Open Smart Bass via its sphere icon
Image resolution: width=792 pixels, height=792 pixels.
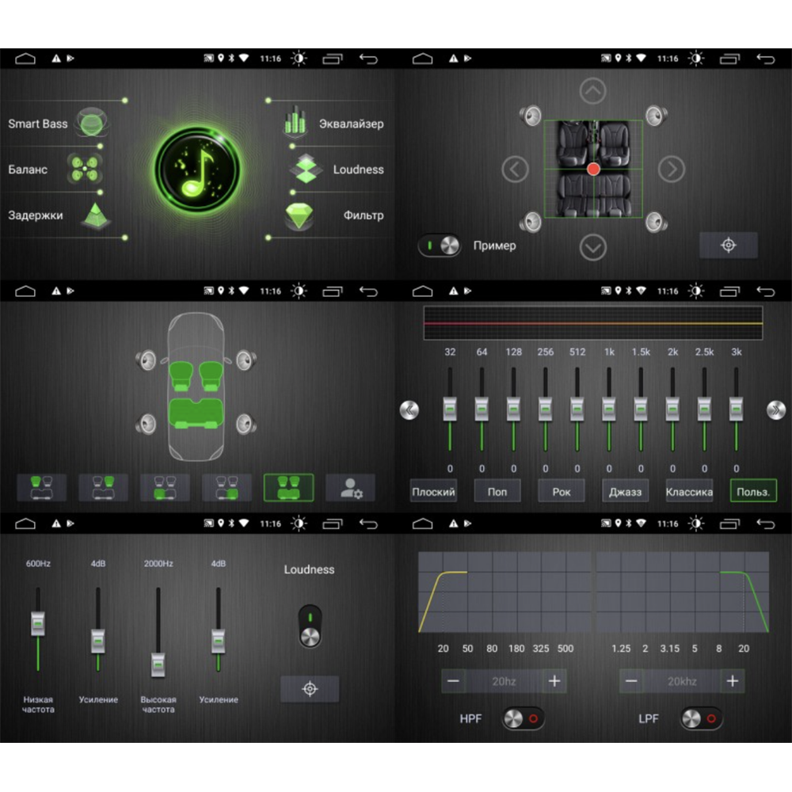(91, 123)
